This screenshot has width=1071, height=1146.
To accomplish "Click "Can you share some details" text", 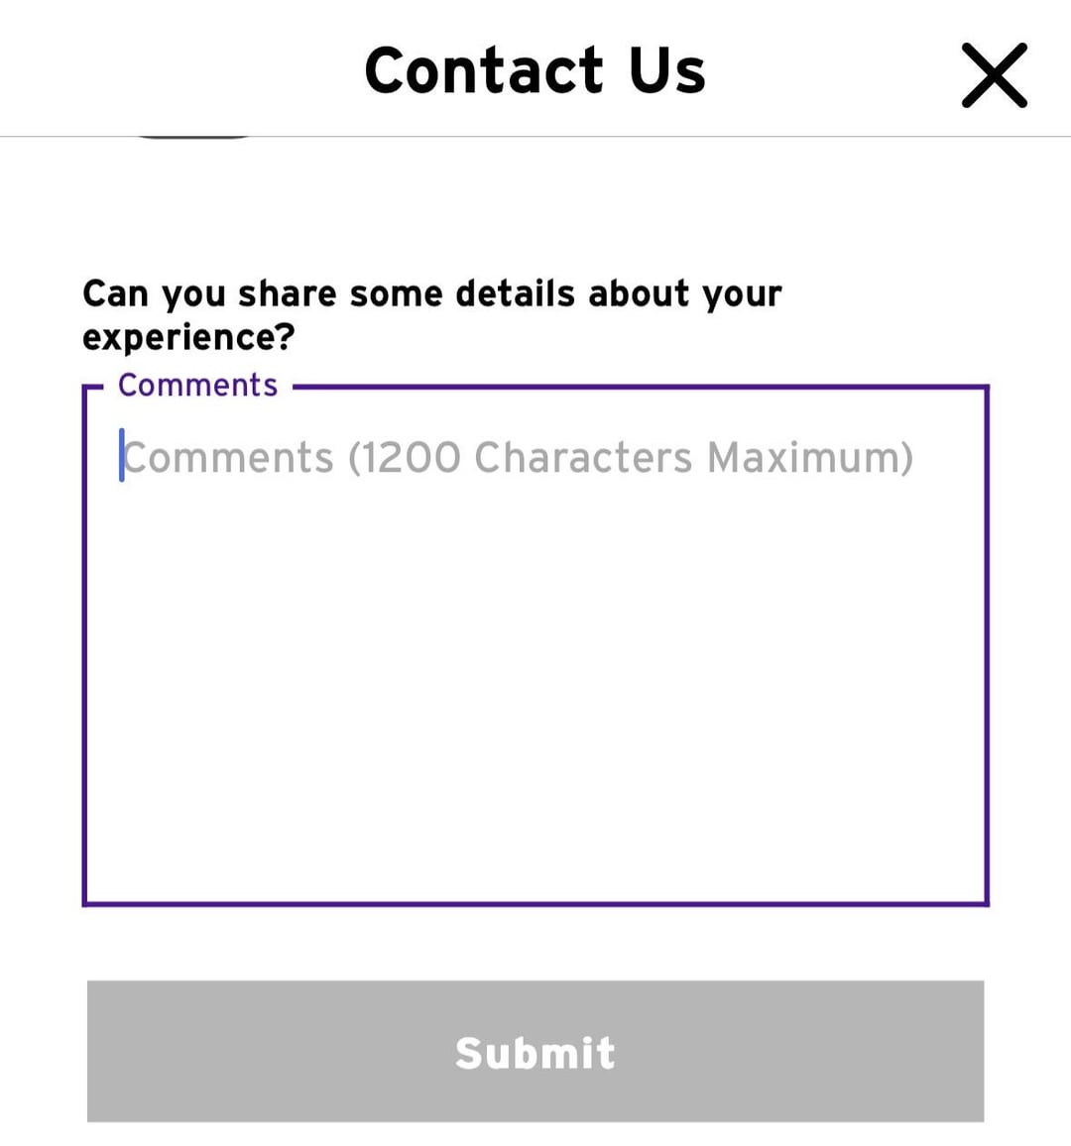I will (x=327, y=293).
